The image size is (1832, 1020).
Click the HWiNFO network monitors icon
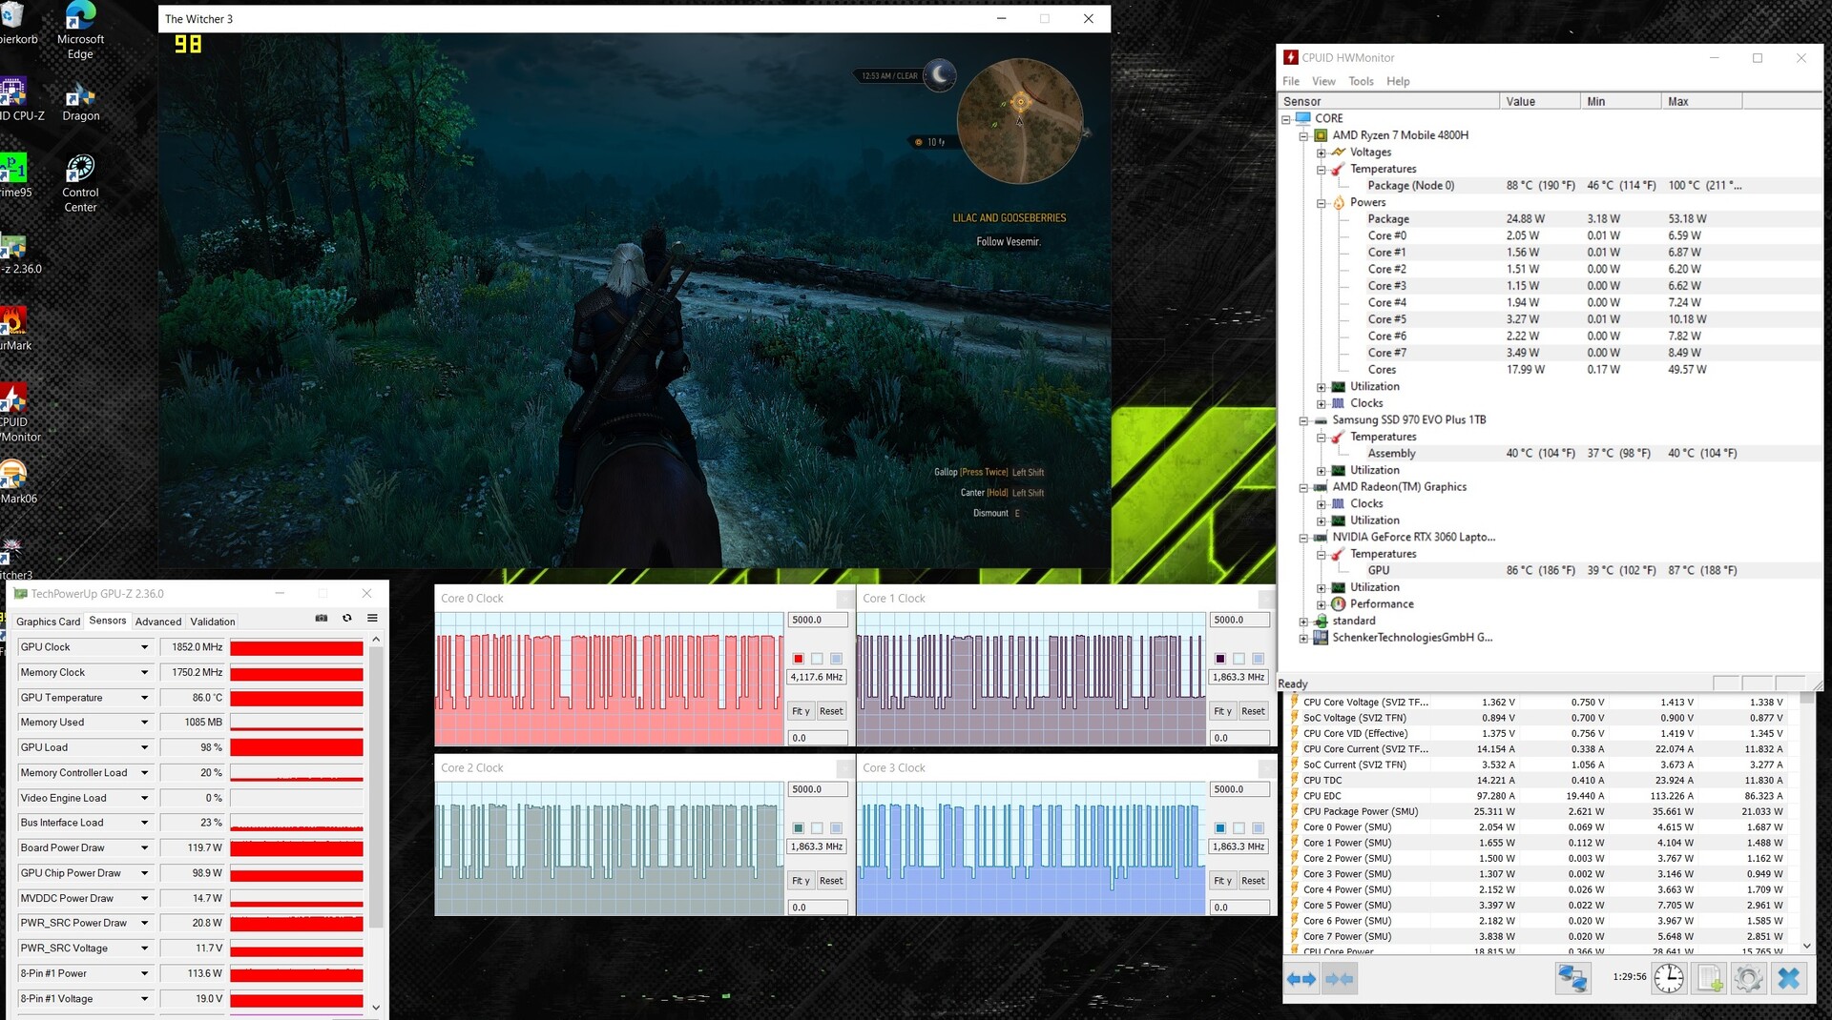click(x=1572, y=979)
